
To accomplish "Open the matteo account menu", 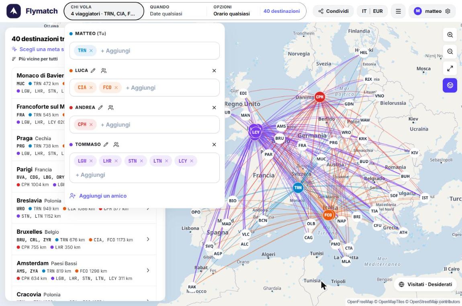I will (432, 11).
